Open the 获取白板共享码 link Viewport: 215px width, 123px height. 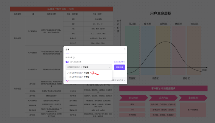(x=119, y=62)
